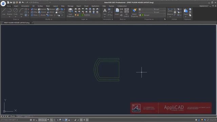The image size is (217, 122).
Task: Click the Cut scissors icon in Clipboard panel
Action: pos(190,12)
